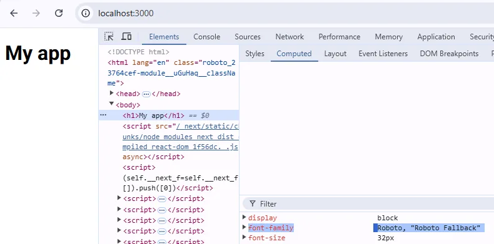Click the browser forward arrow

(x=36, y=13)
